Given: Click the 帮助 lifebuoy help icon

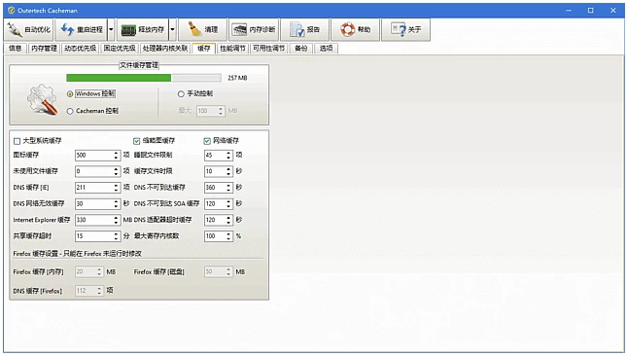Looking at the screenshot, I should pos(347,29).
